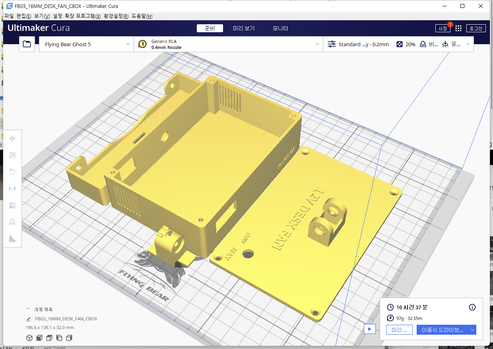Click the 로그인 sign-in button
493x349 pixels.
(x=476, y=28)
